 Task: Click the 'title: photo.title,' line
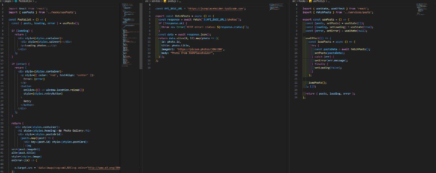176,45
